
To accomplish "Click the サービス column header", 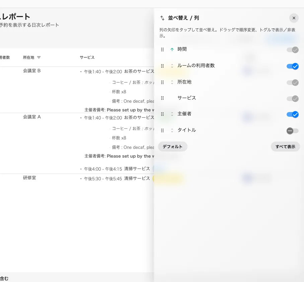I will click(x=87, y=57).
